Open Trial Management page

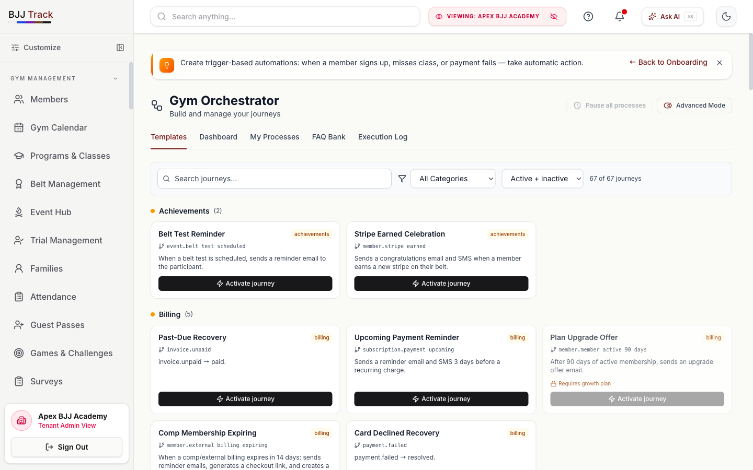pyautogui.click(x=65, y=240)
